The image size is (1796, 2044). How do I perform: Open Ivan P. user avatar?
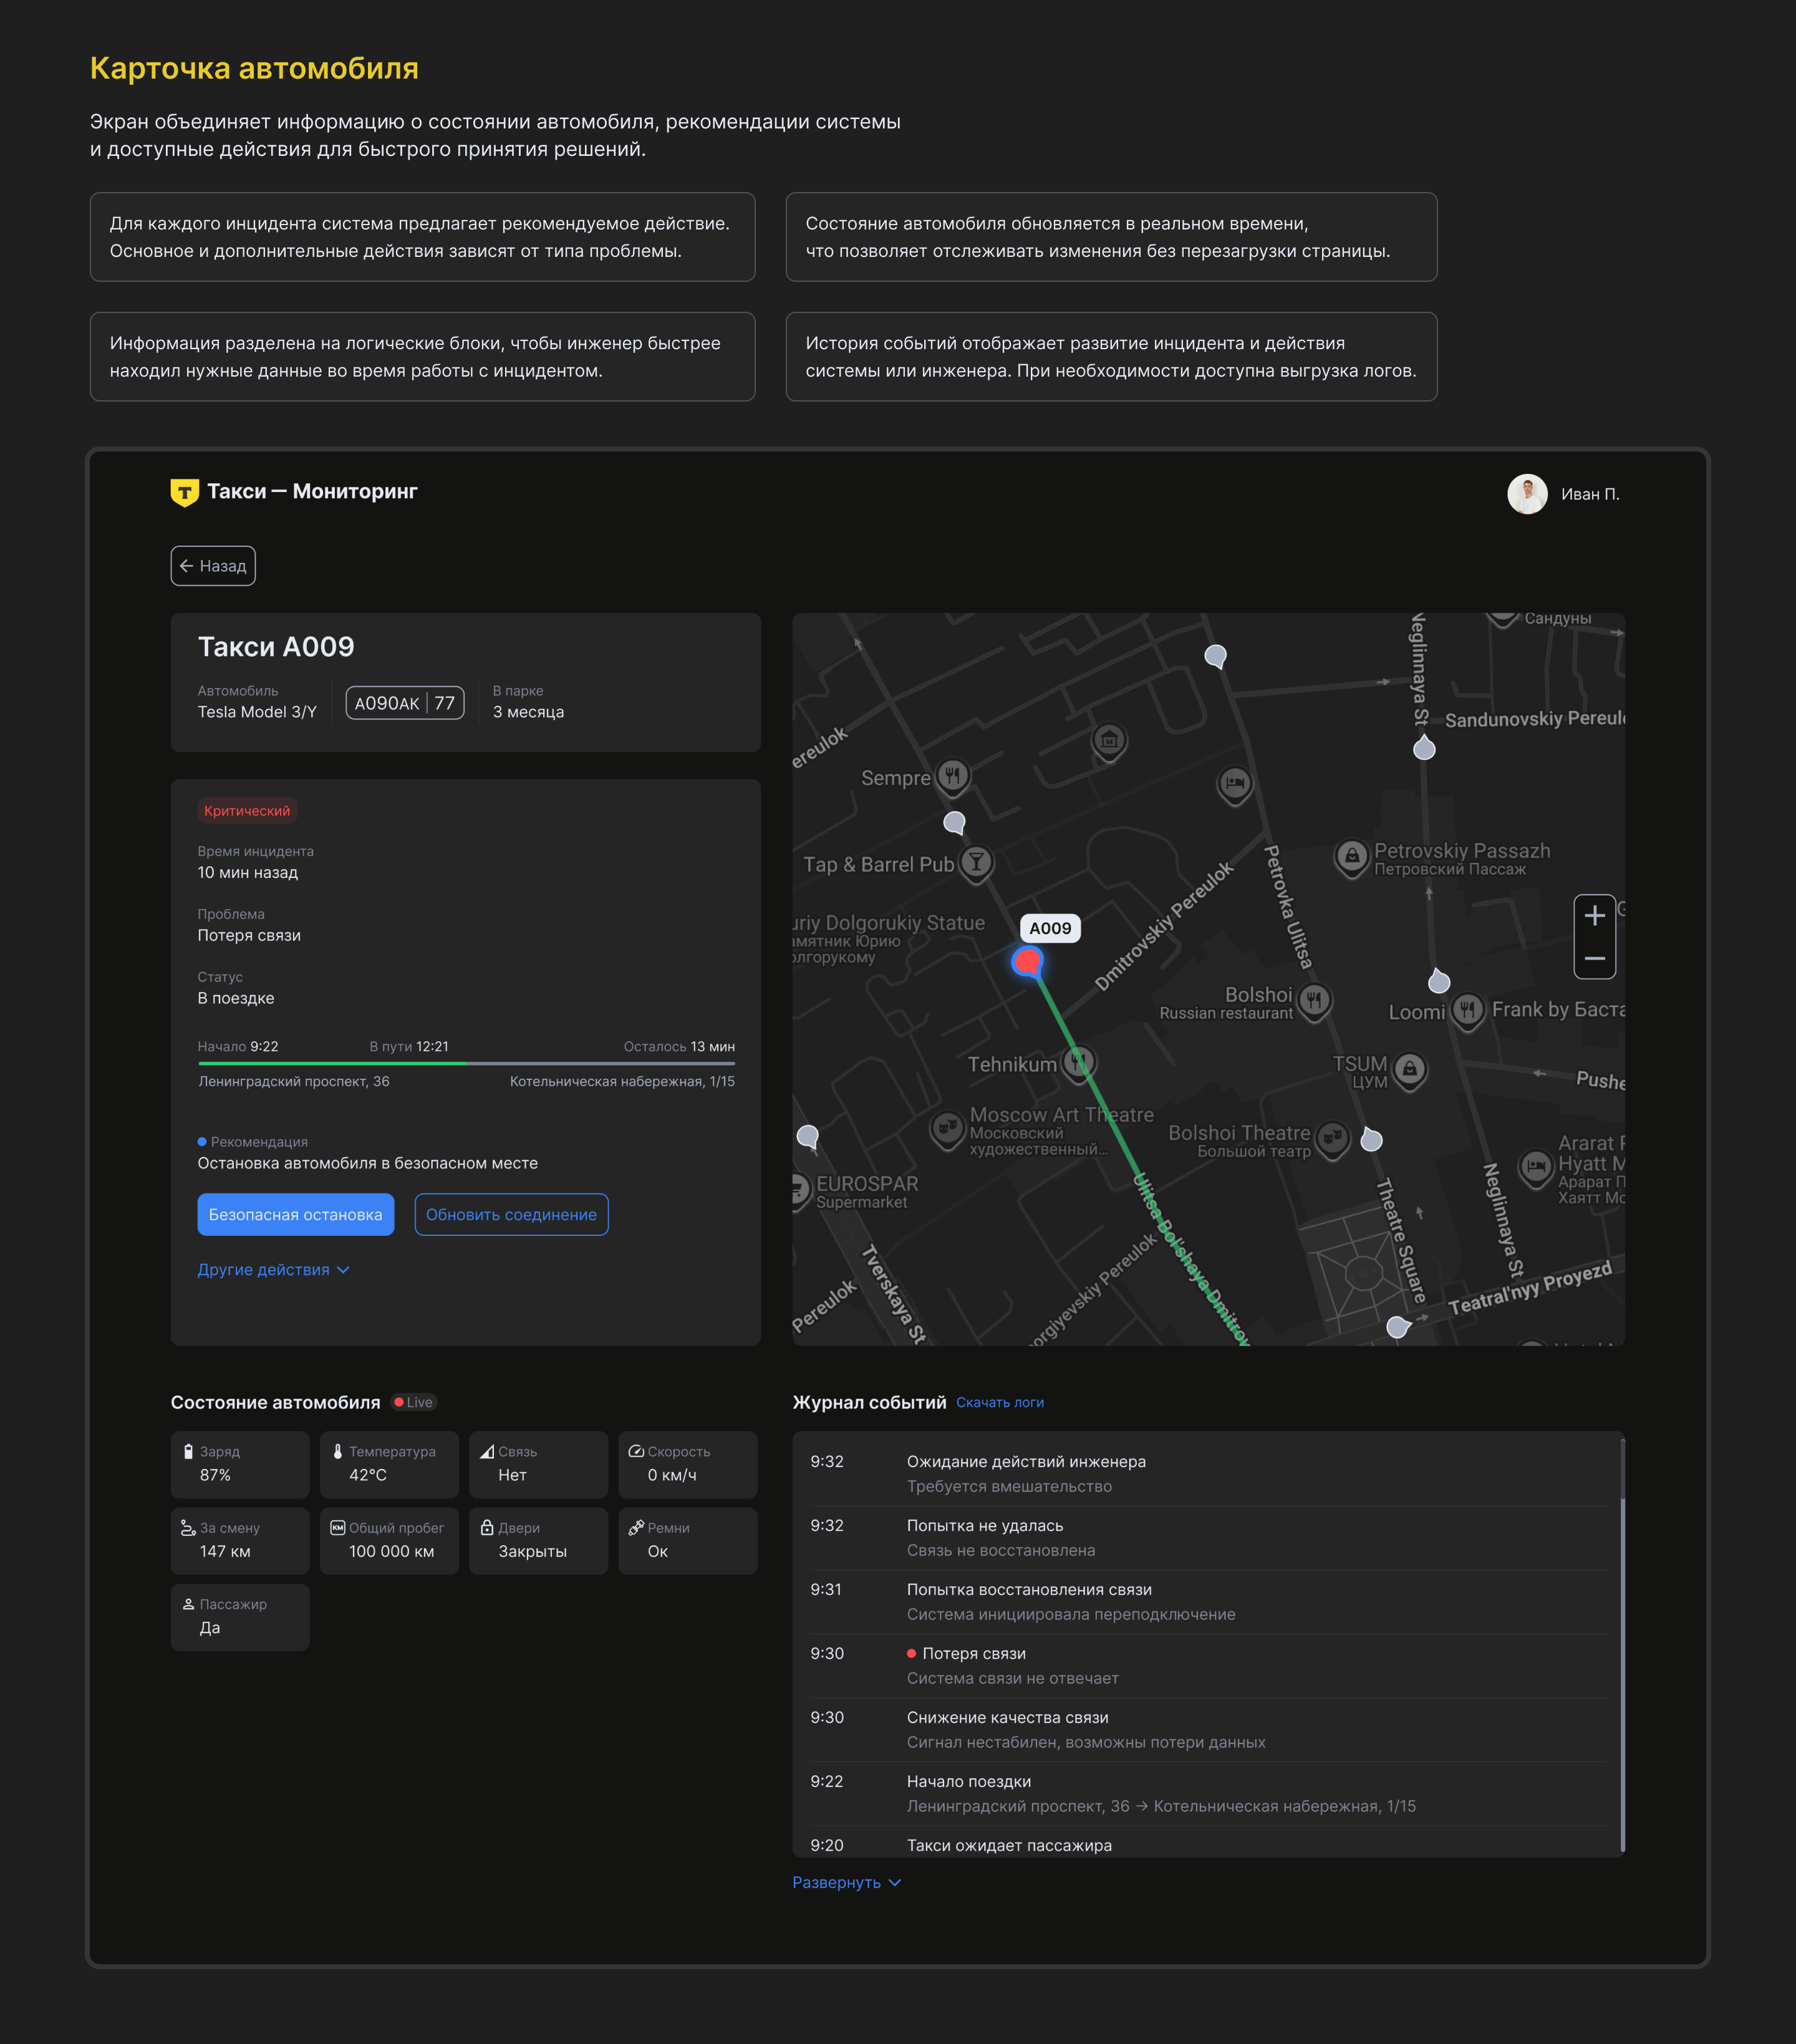(x=1527, y=494)
